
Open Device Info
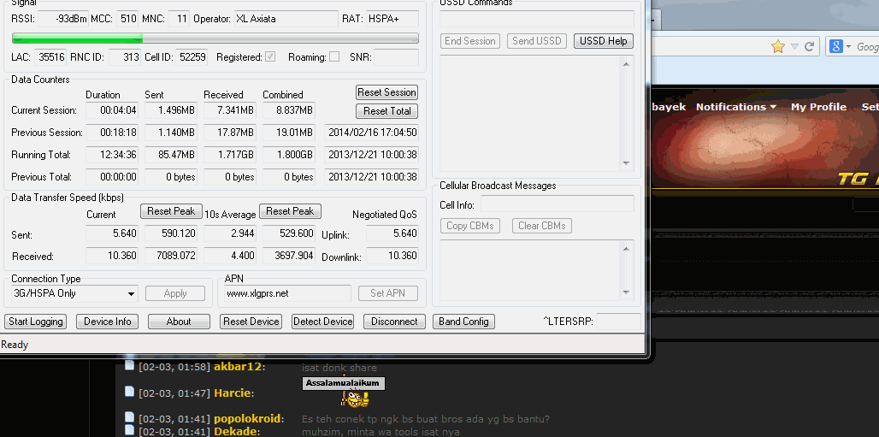tap(107, 322)
